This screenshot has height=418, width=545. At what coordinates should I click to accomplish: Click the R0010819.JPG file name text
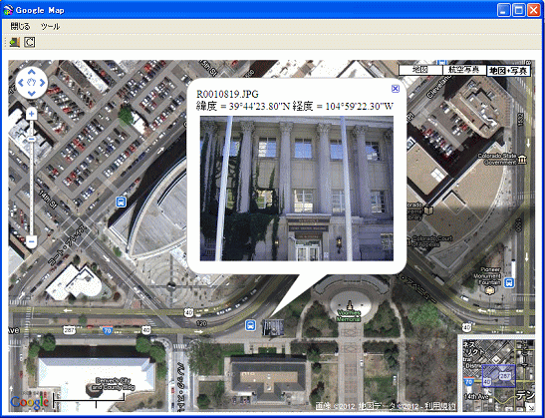click(227, 94)
